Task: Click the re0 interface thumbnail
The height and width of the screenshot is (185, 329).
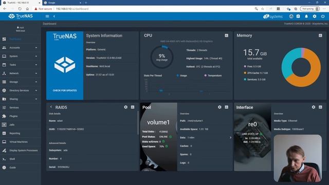Action: tap(252, 137)
